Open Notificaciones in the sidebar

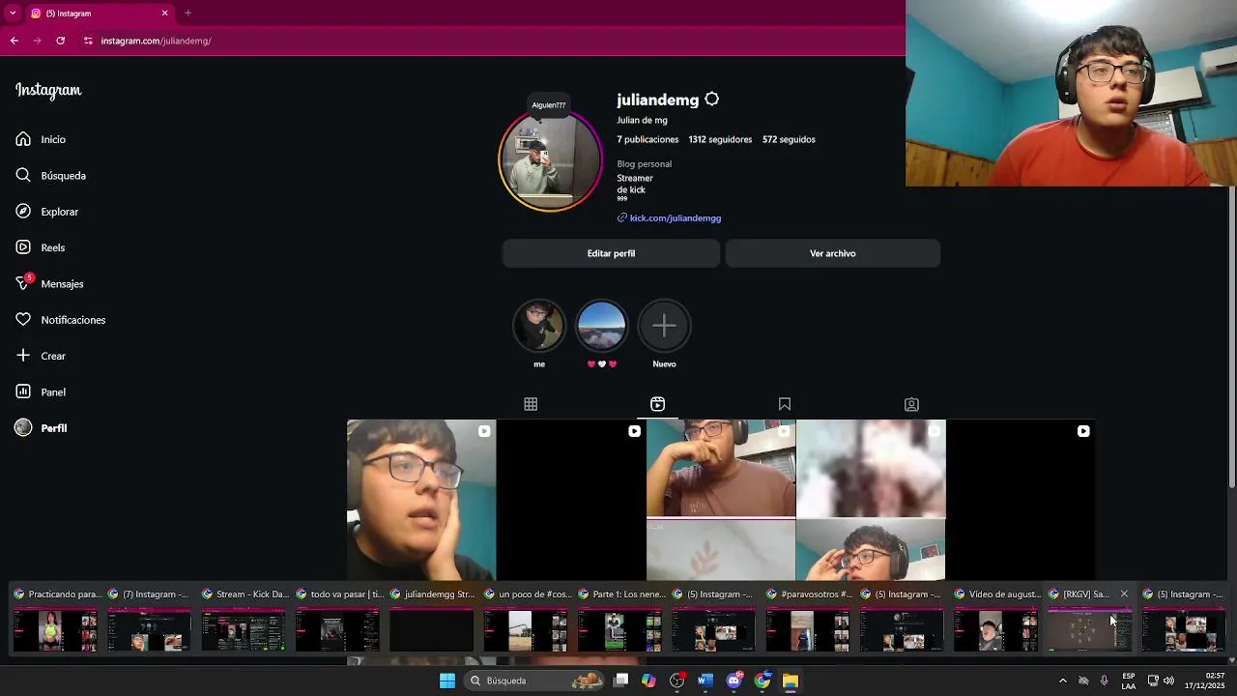[x=60, y=320]
